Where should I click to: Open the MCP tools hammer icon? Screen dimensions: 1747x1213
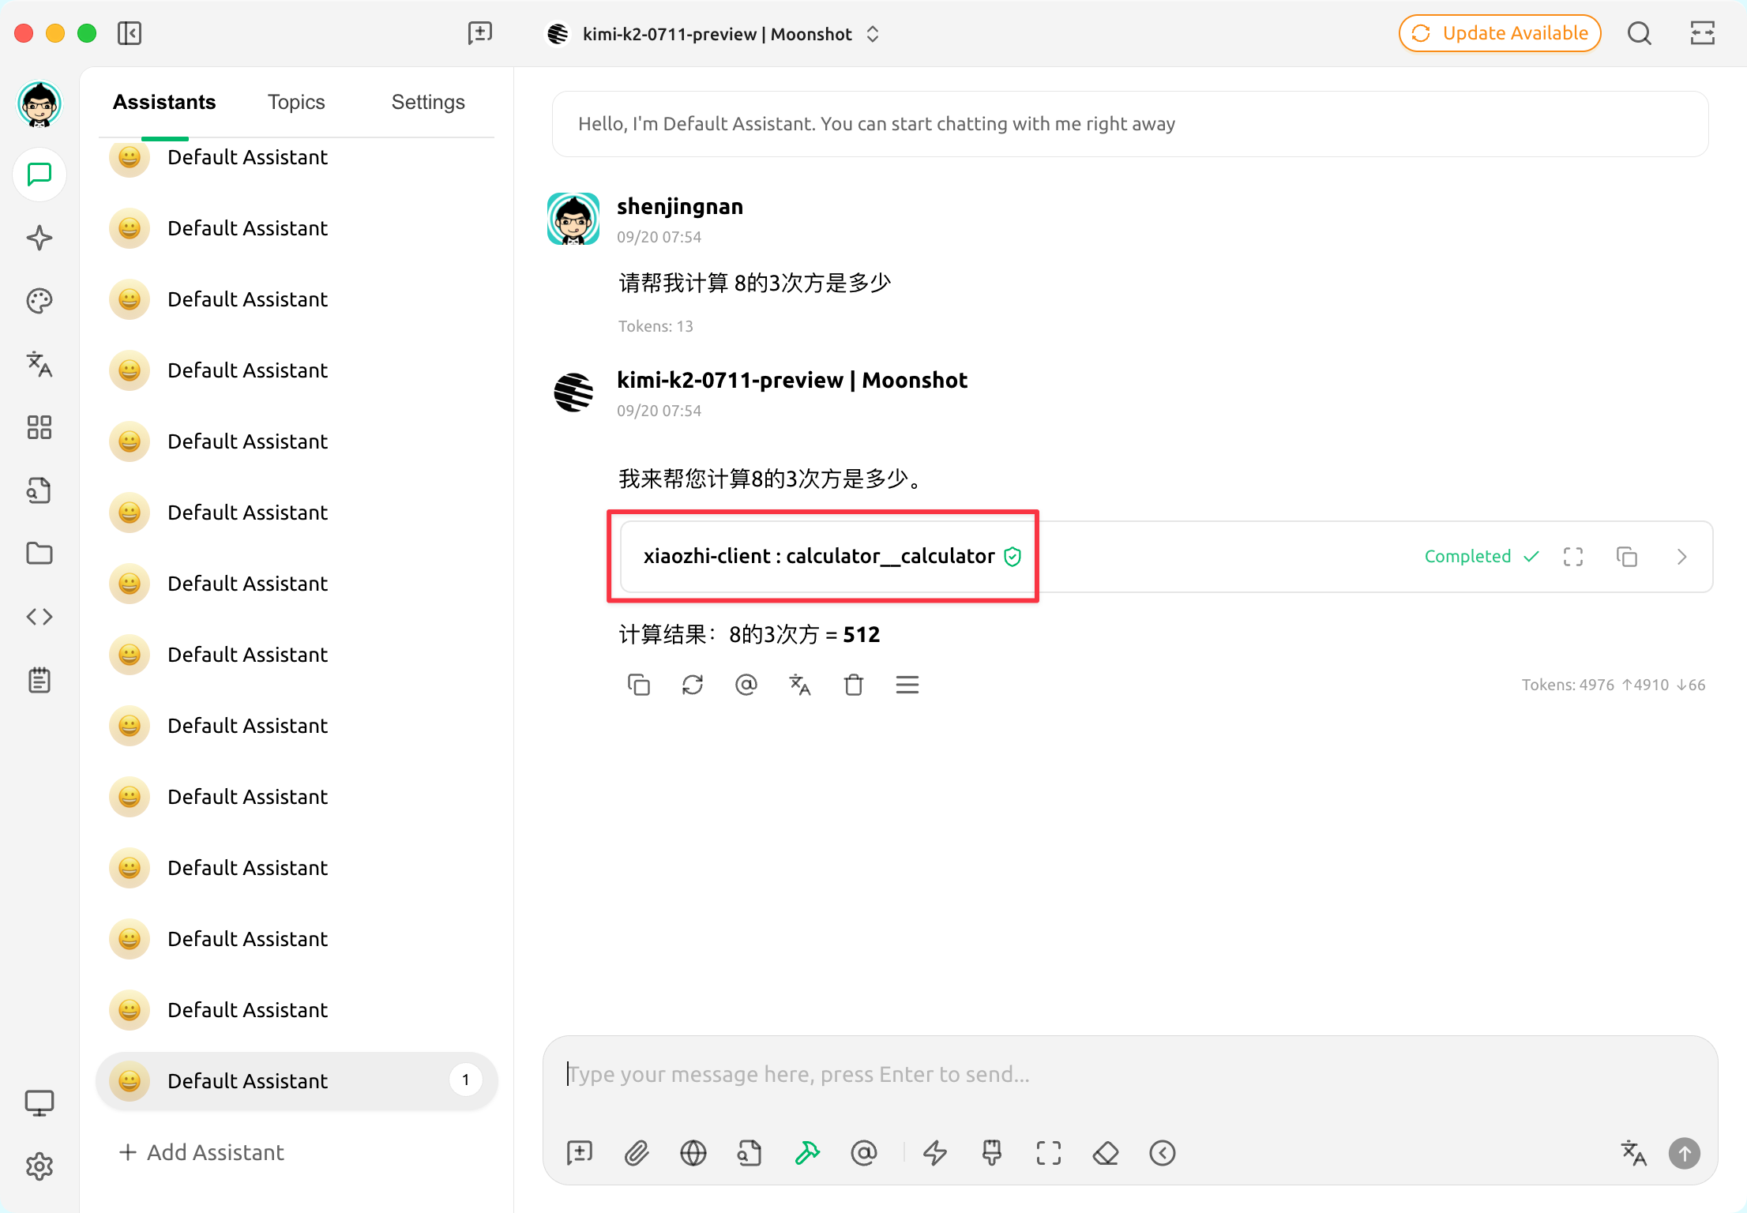(x=807, y=1153)
